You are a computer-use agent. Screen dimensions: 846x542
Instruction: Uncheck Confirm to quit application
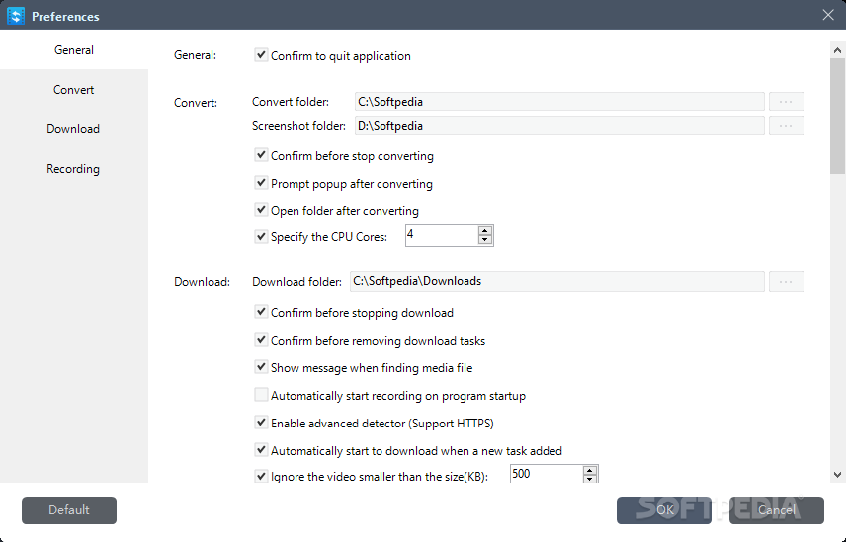click(261, 55)
